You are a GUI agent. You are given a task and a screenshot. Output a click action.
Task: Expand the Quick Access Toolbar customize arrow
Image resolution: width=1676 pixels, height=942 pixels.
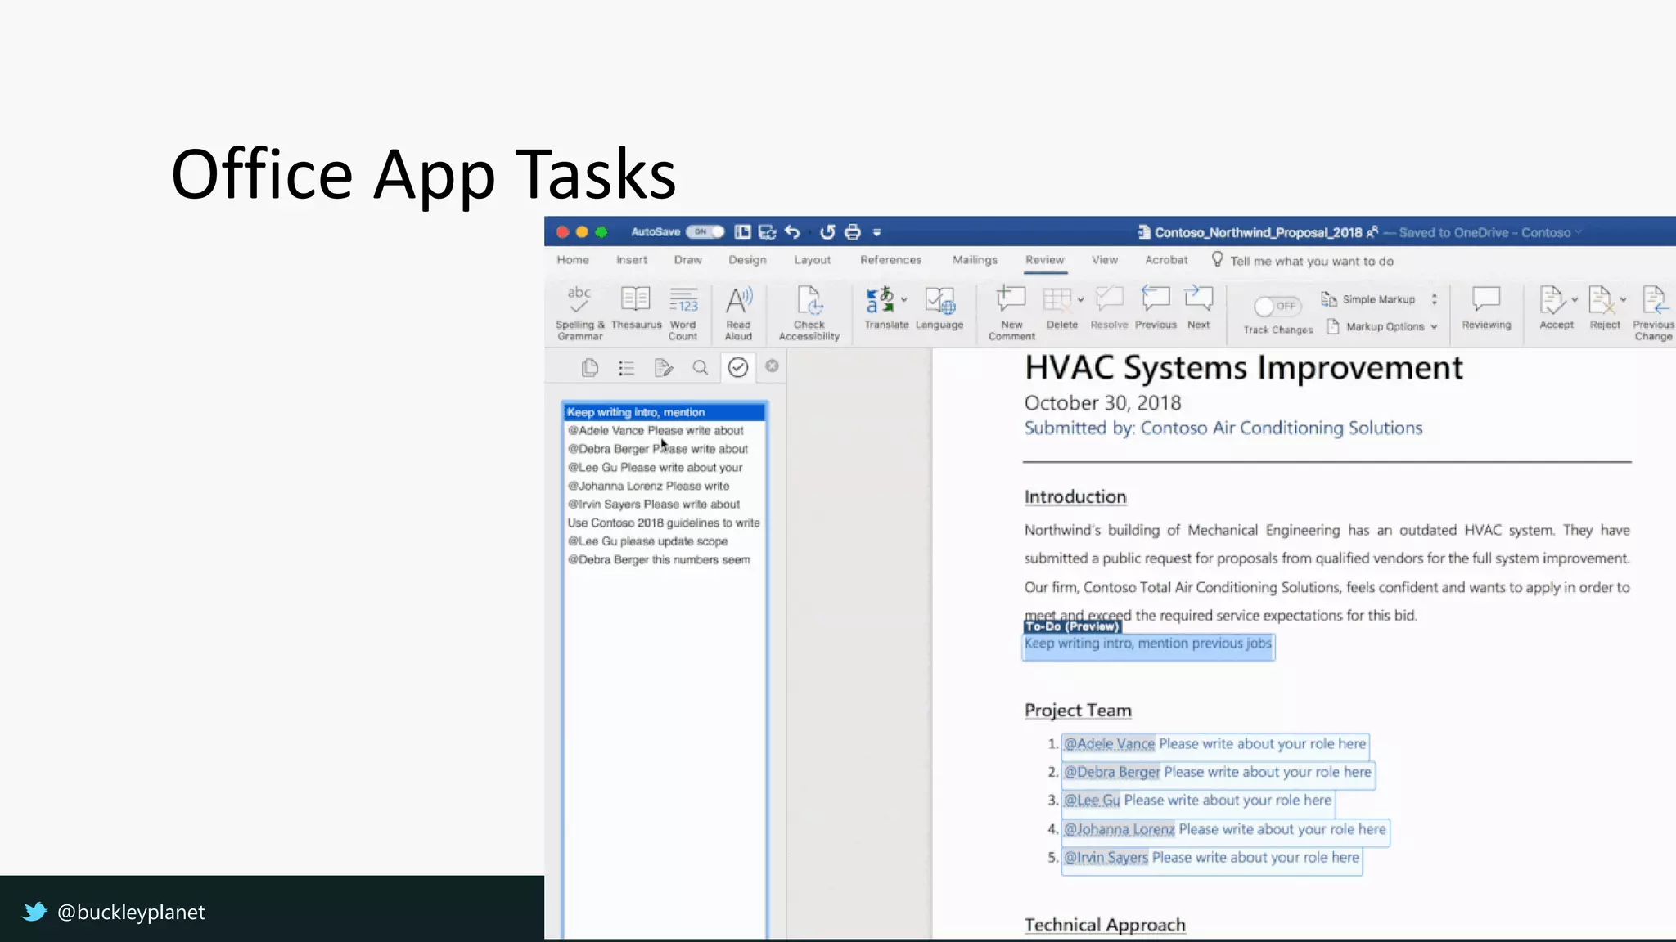tap(876, 233)
